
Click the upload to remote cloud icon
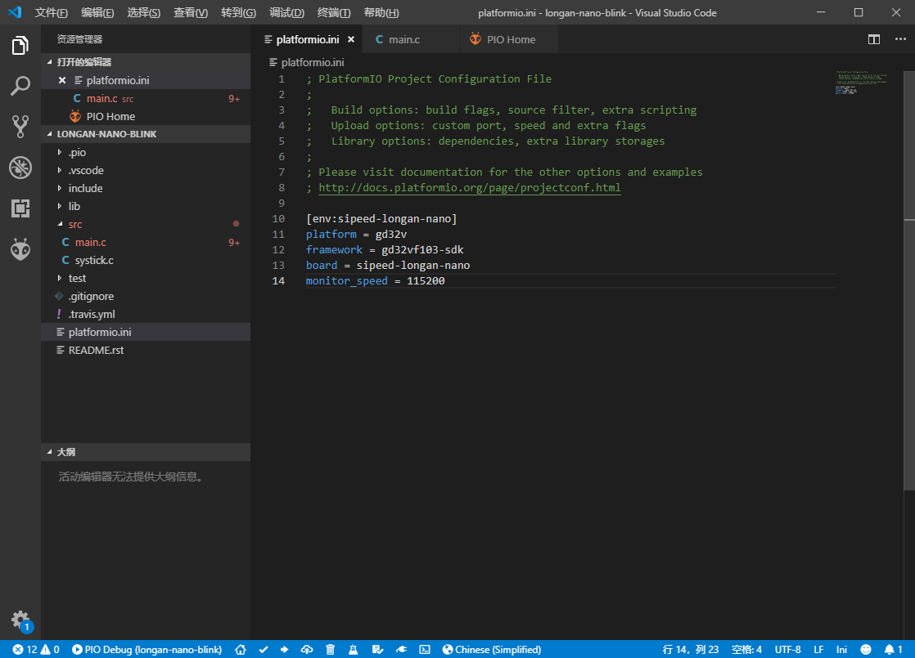click(x=307, y=649)
